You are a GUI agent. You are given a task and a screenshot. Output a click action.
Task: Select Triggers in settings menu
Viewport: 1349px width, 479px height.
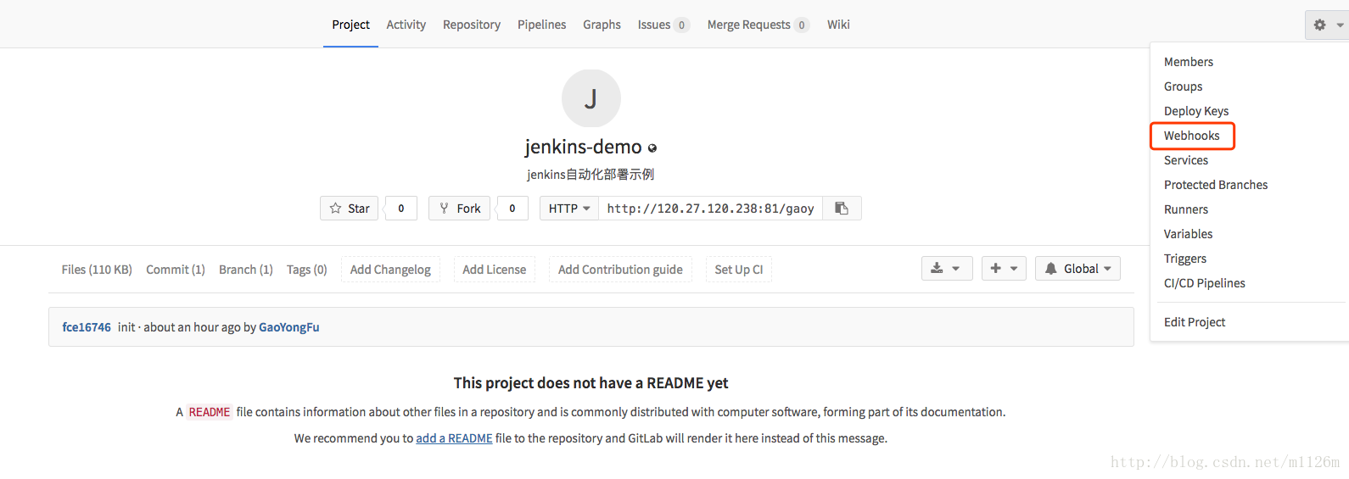(x=1184, y=259)
